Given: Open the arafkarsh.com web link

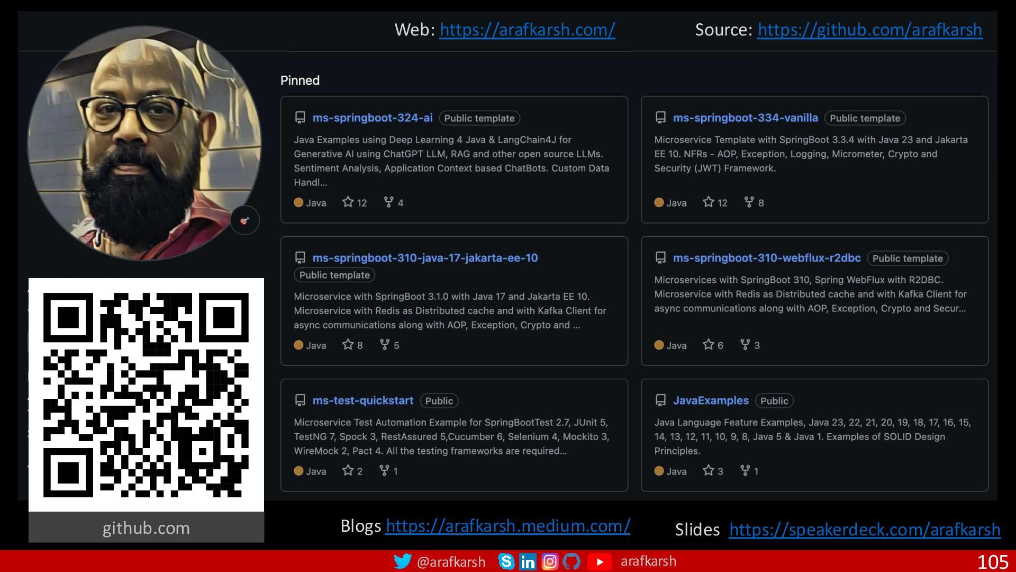Looking at the screenshot, I should click(527, 30).
